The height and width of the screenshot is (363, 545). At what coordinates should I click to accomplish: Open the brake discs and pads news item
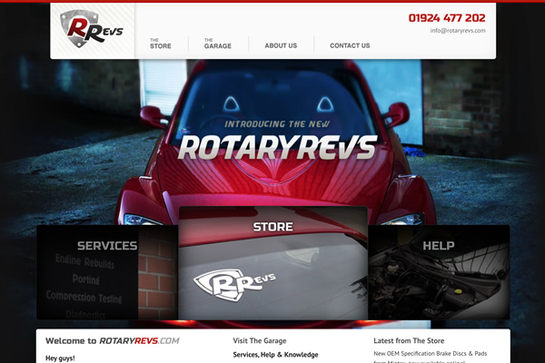tap(431, 357)
